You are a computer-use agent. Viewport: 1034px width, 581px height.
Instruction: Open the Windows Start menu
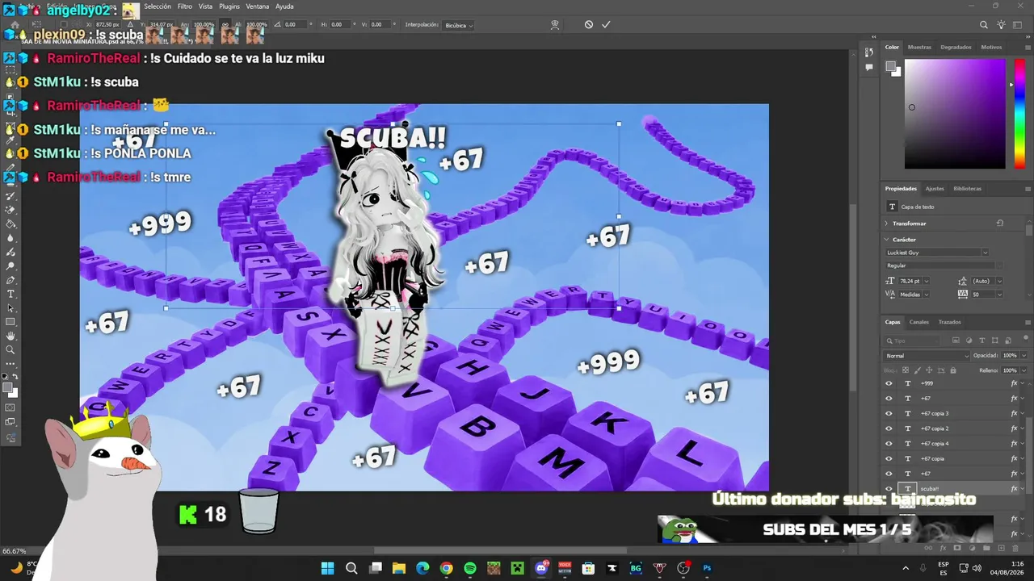[x=327, y=568]
